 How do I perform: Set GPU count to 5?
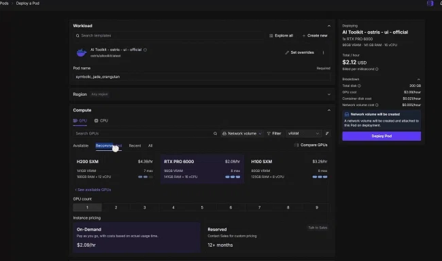(202, 207)
